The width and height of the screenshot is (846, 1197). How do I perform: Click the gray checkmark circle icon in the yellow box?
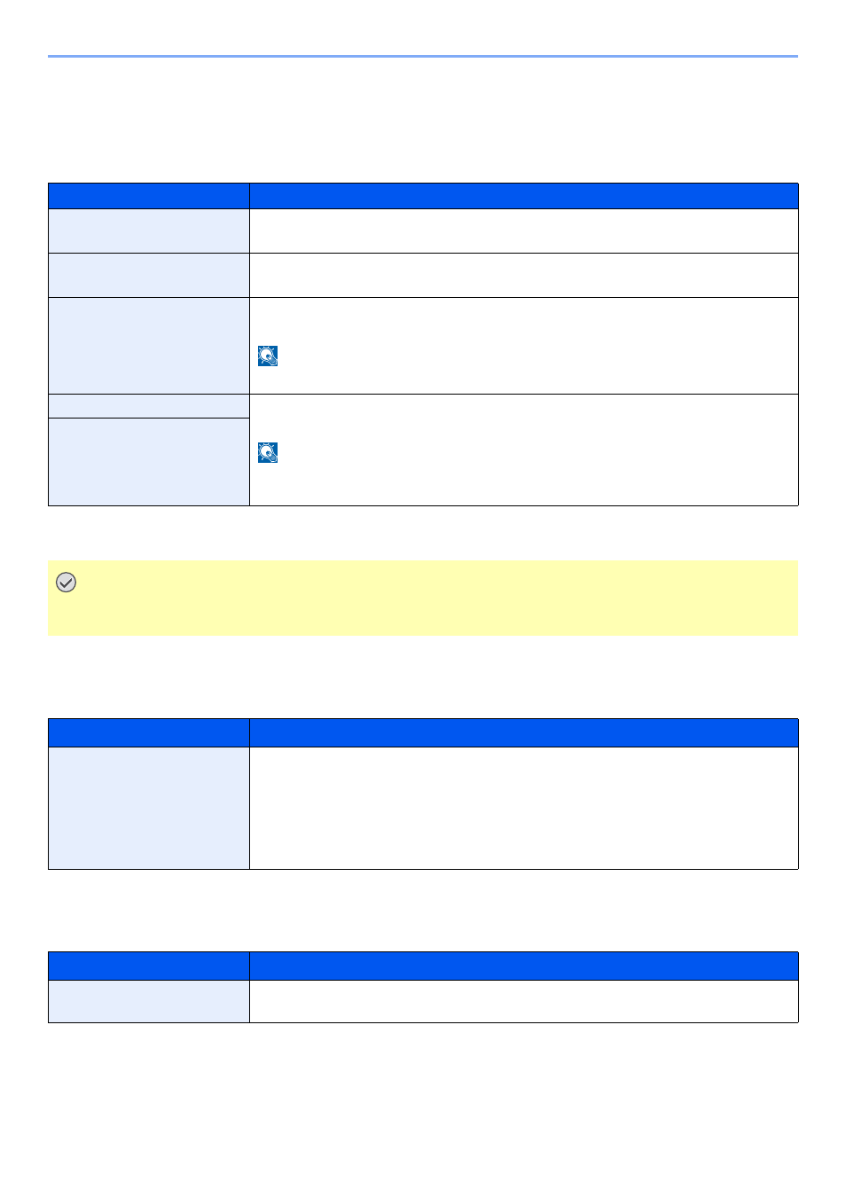point(66,582)
